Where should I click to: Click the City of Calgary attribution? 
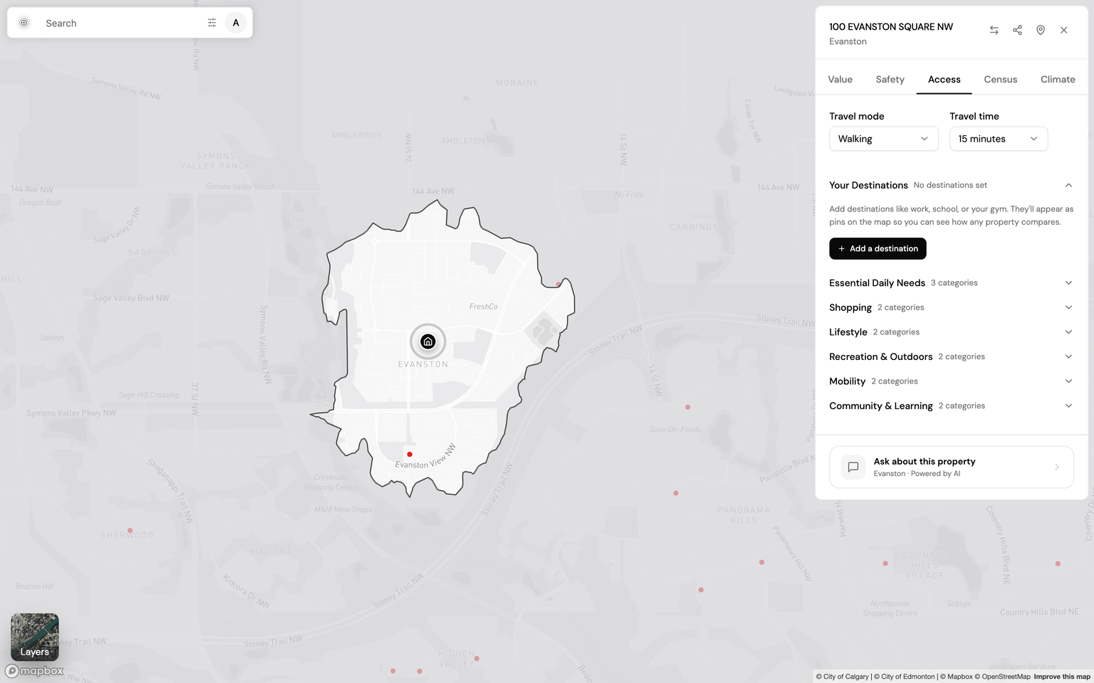click(843, 677)
